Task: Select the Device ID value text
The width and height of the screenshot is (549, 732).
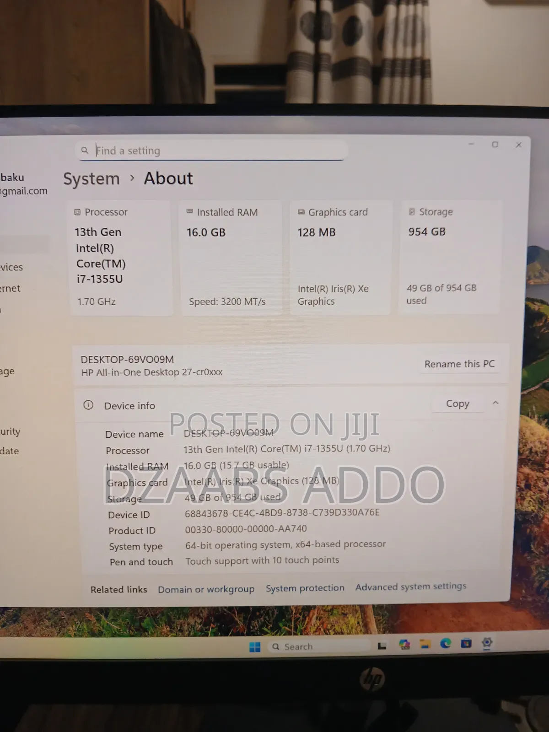Action: pos(282,513)
